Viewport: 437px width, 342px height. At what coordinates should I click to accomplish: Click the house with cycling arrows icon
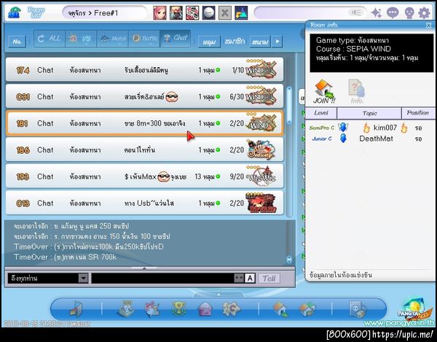[307, 309]
